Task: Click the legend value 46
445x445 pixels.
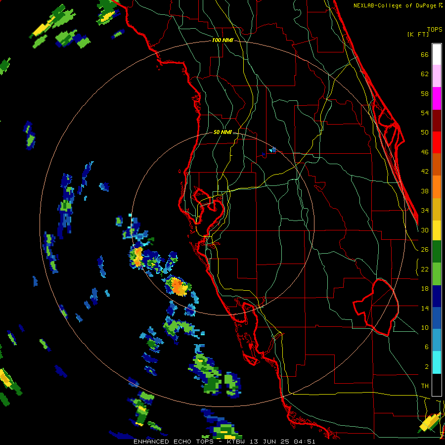Action: point(425,152)
